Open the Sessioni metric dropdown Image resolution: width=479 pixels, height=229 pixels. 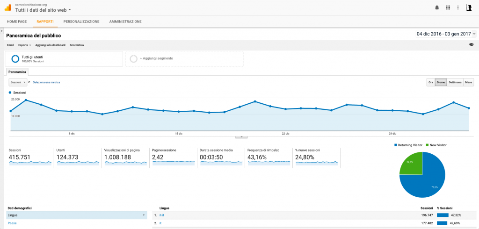(x=18, y=82)
